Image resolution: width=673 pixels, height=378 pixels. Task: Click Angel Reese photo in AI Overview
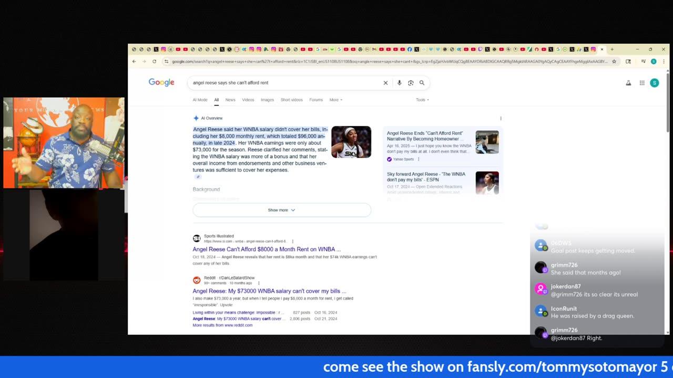click(351, 142)
